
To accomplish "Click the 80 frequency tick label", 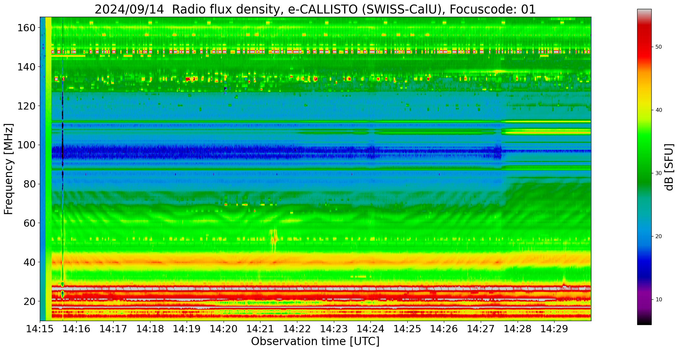I will (30, 184).
